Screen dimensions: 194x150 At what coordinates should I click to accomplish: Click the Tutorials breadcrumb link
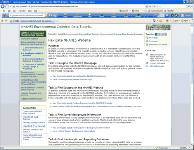(x=52, y=34)
